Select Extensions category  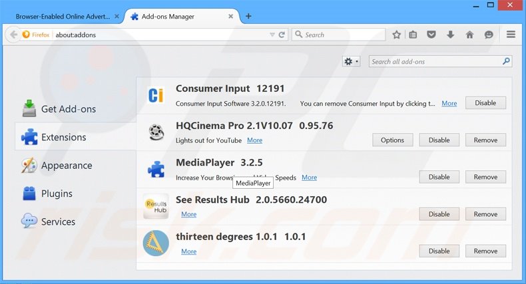[x=75, y=137]
